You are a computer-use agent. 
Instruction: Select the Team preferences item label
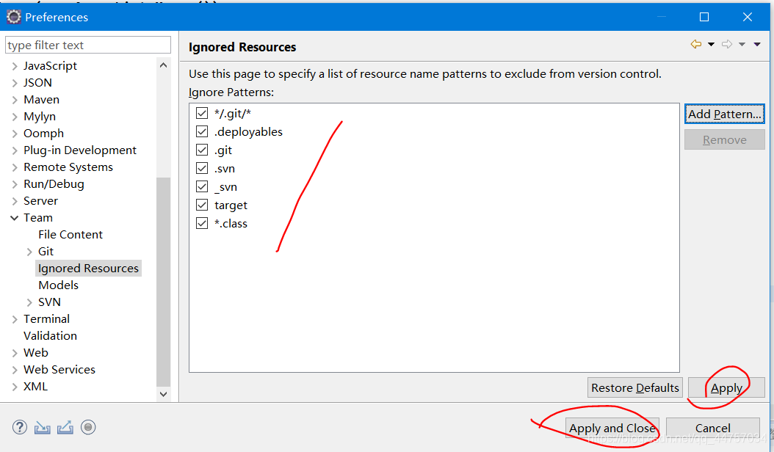[38, 218]
